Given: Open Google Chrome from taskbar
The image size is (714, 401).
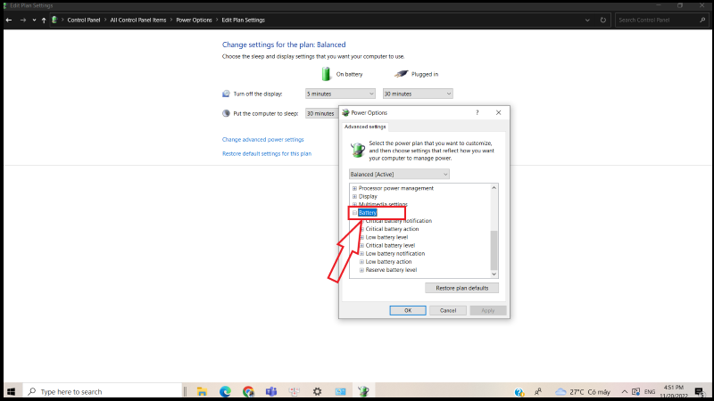Looking at the screenshot, I should 248,391.
